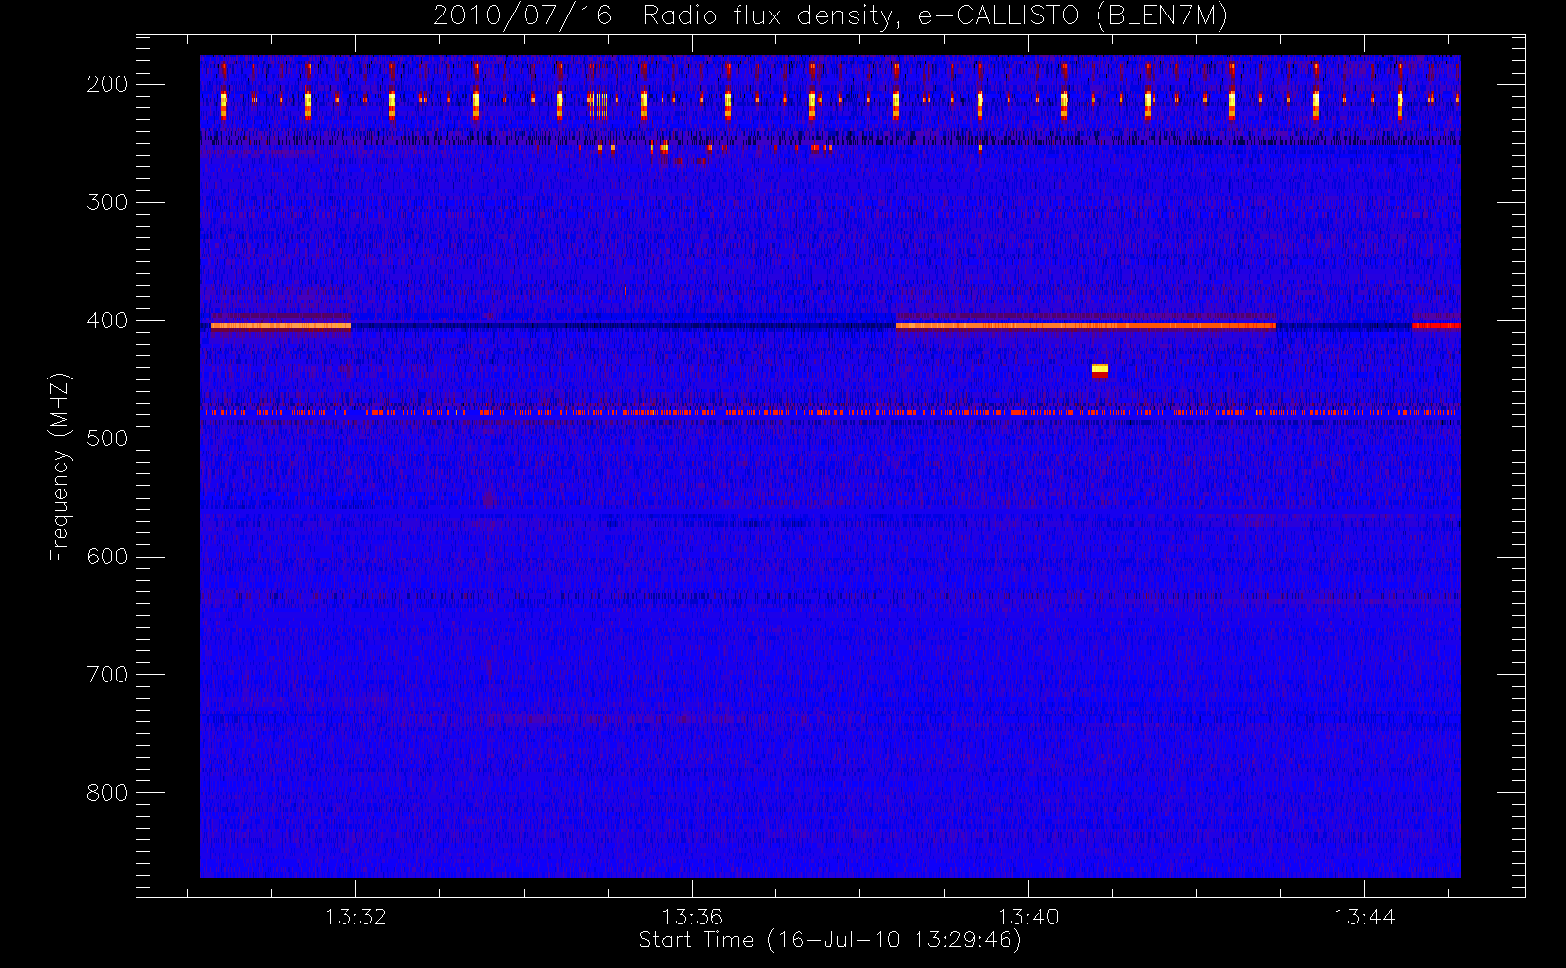Click the 500 frequency tick label
This screenshot has height=968, width=1566.
pos(107,439)
